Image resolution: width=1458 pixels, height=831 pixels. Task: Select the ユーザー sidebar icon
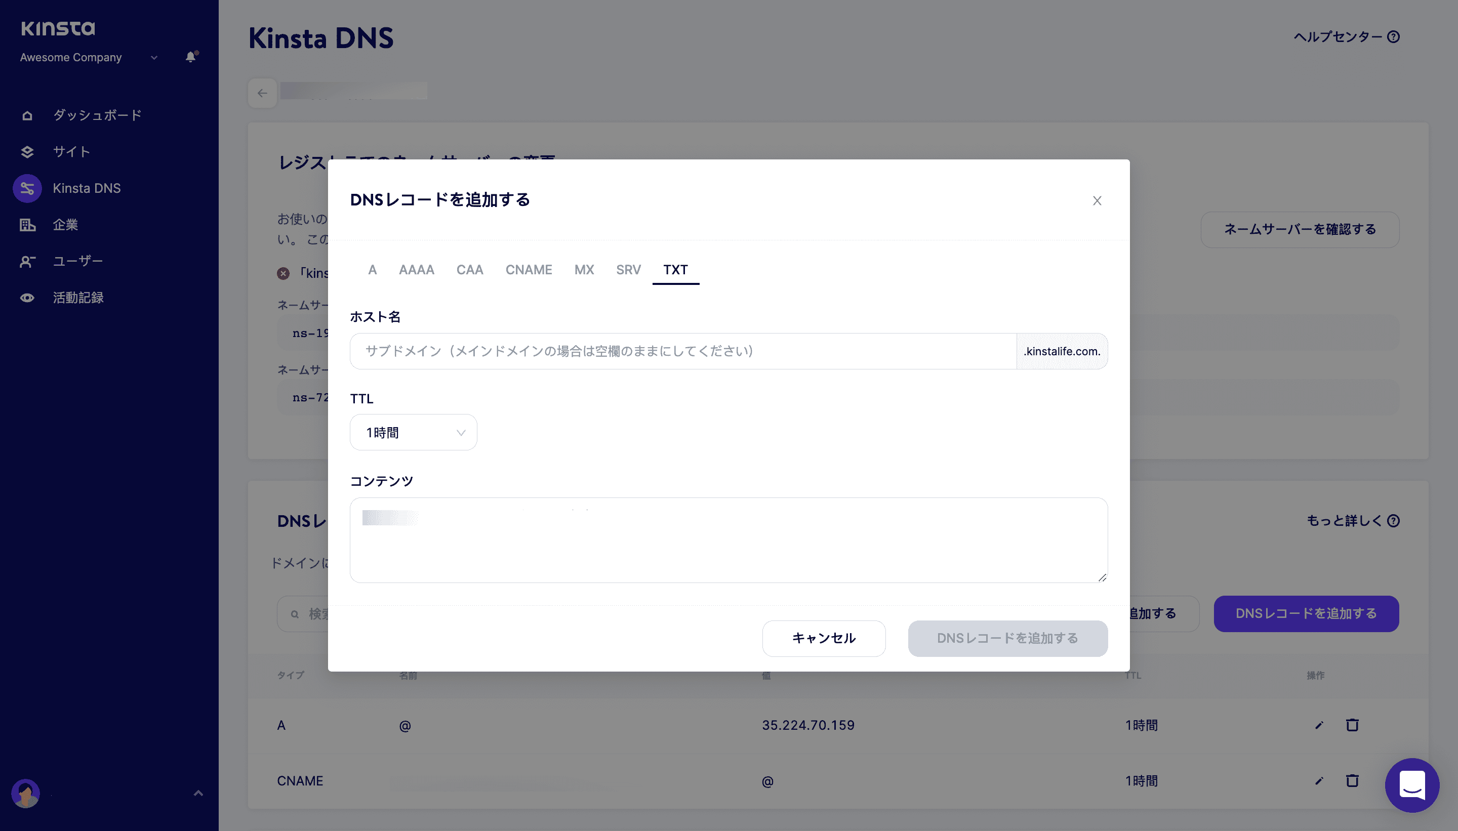pos(27,261)
